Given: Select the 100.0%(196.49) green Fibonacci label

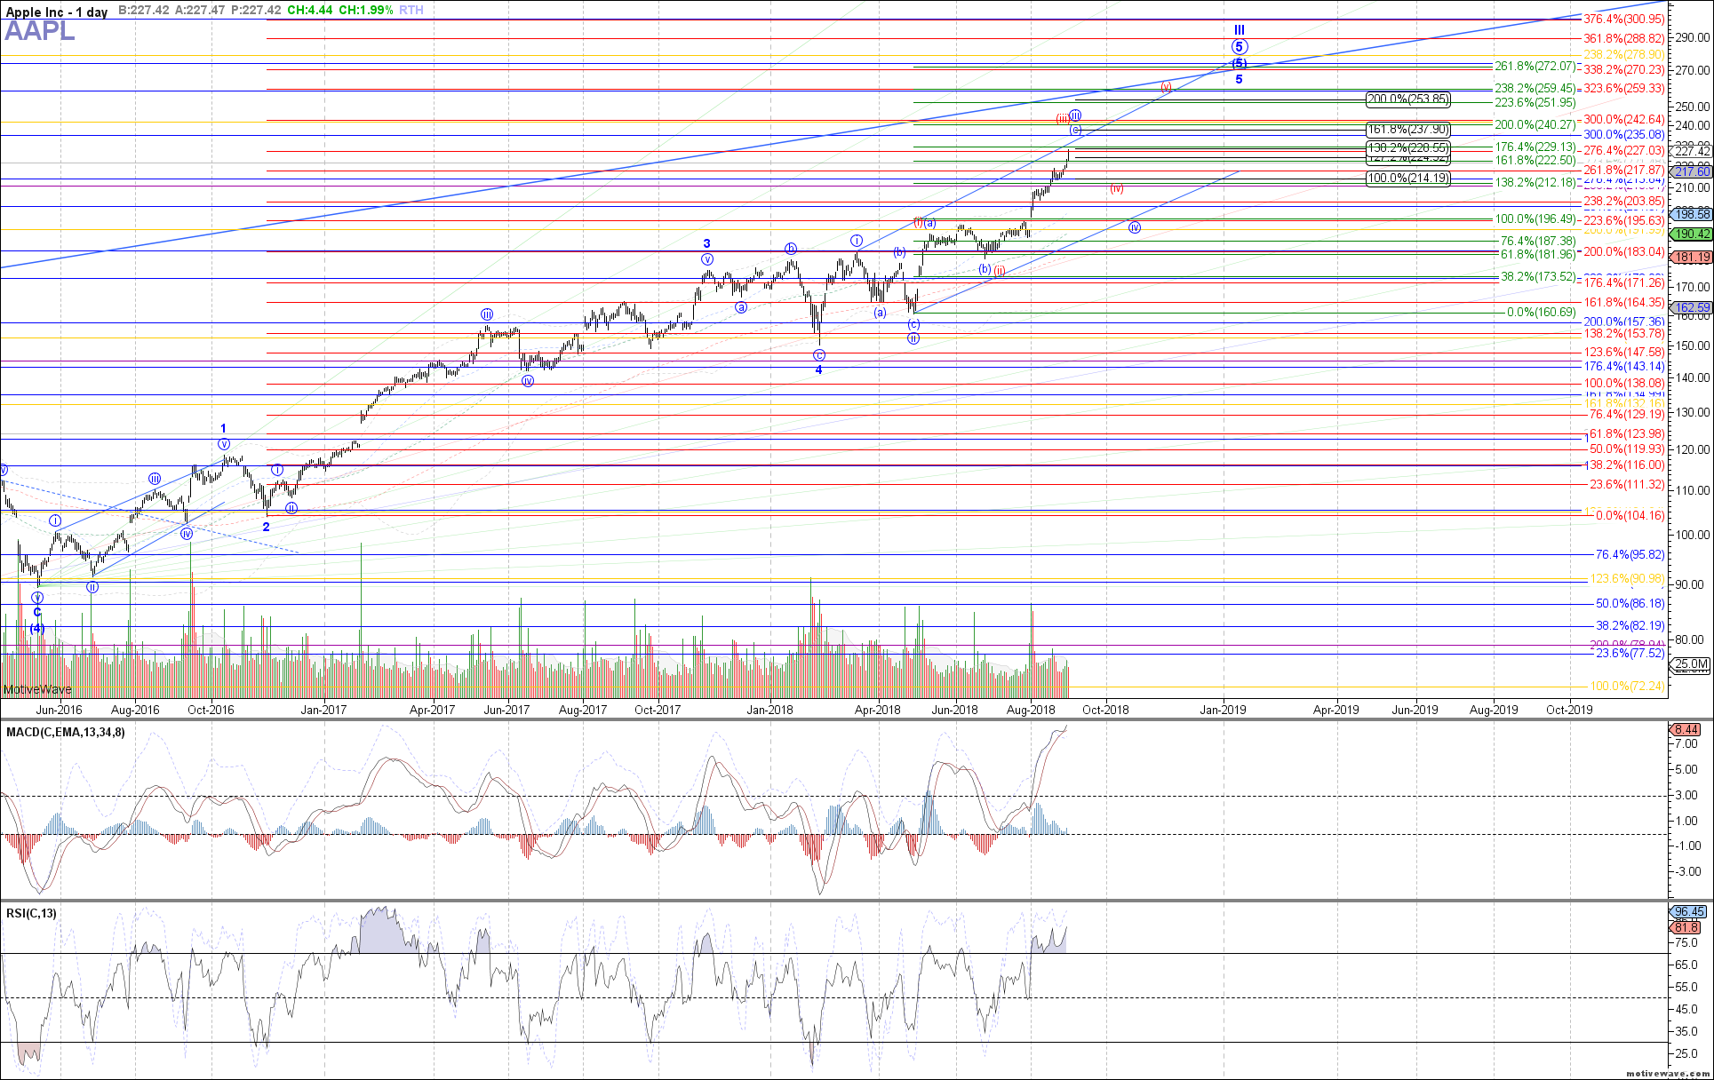Looking at the screenshot, I should [1535, 219].
